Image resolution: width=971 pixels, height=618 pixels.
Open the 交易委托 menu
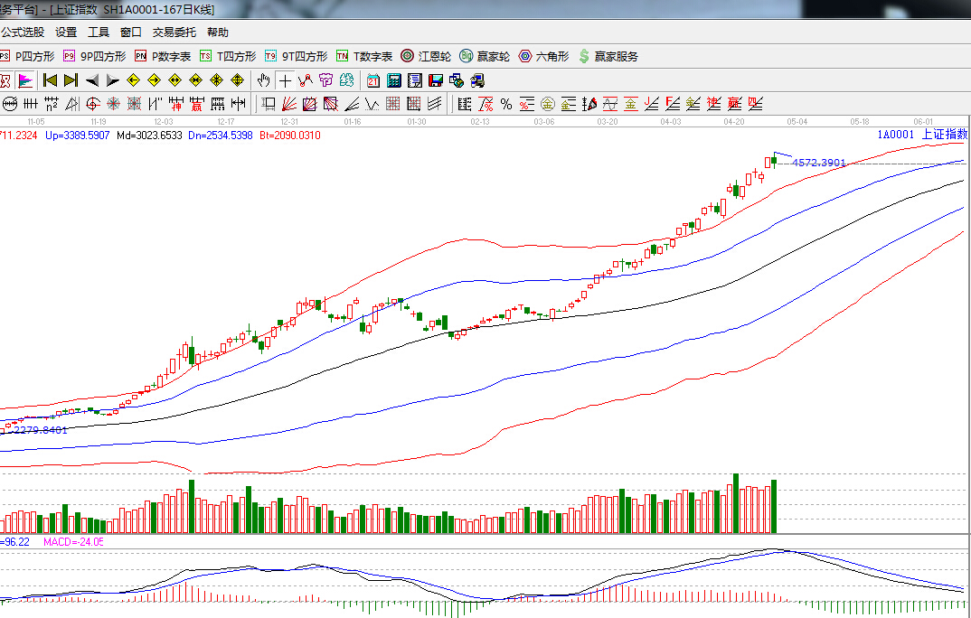click(174, 33)
